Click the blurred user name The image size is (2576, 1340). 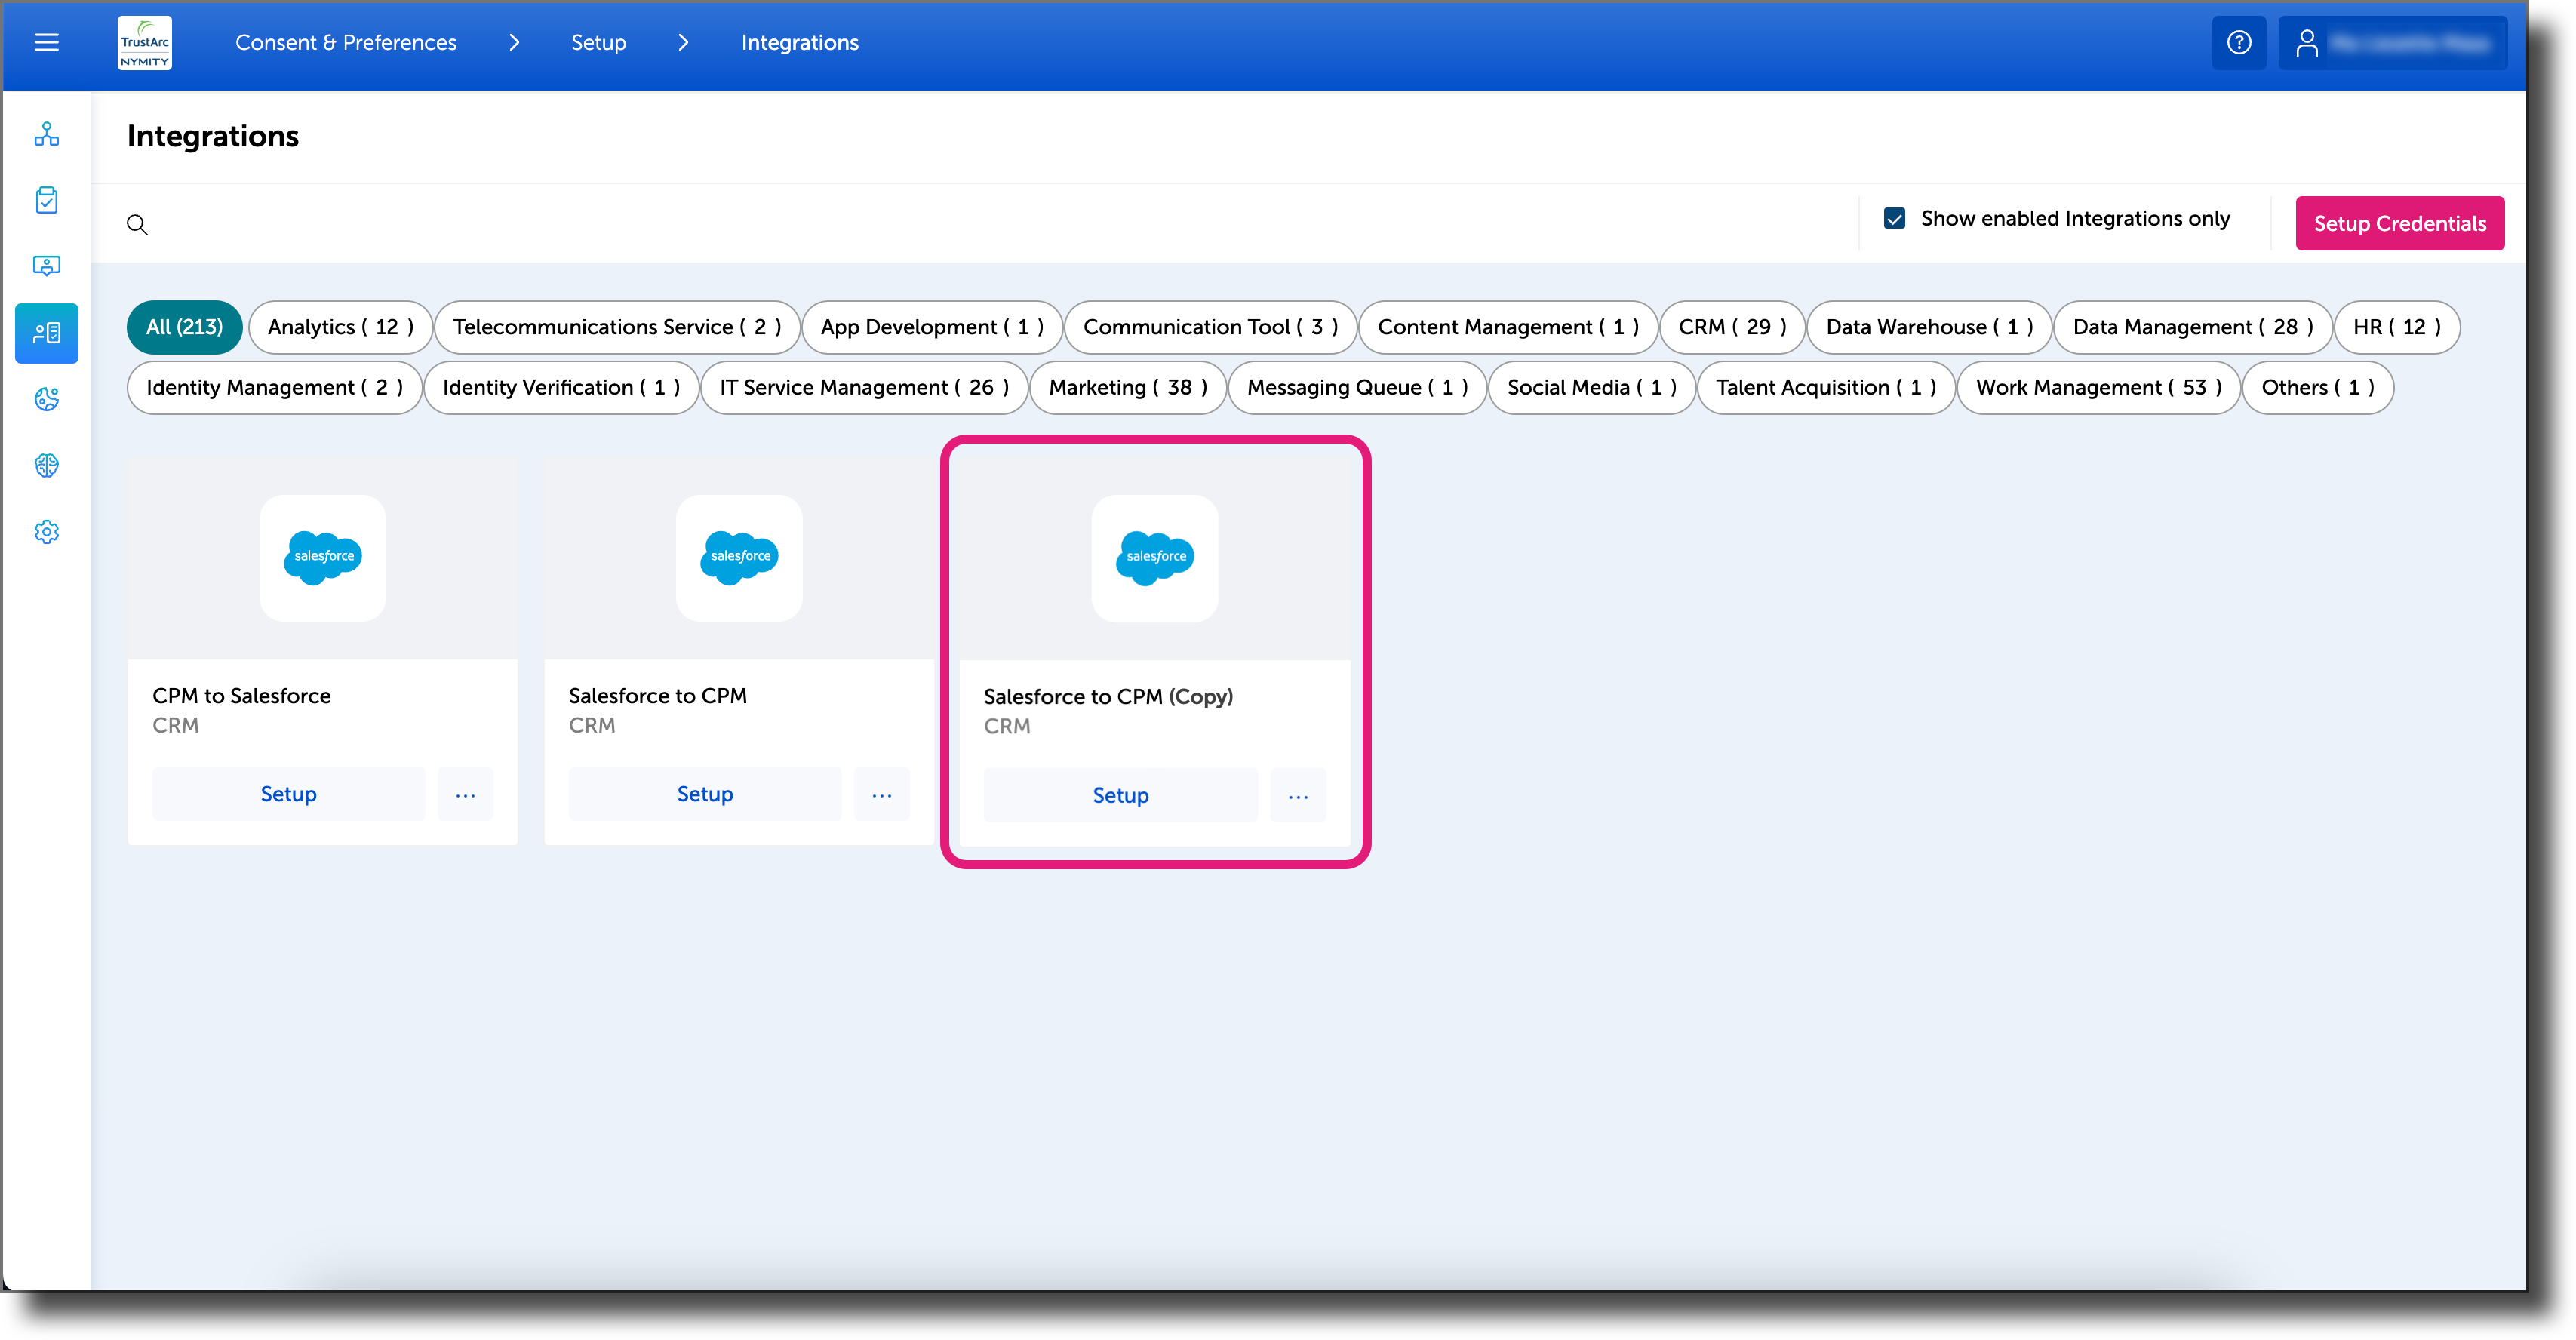pyautogui.click(x=2409, y=43)
